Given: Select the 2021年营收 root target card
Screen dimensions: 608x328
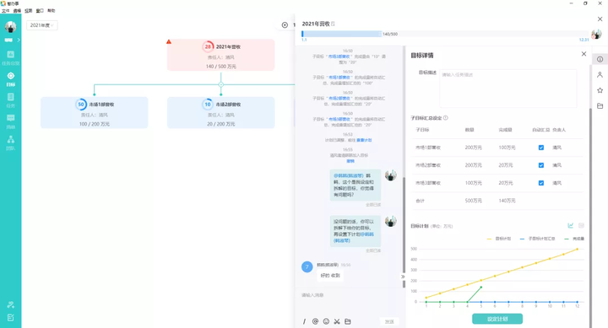Looking at the screenshot, I should coord(221,55).
